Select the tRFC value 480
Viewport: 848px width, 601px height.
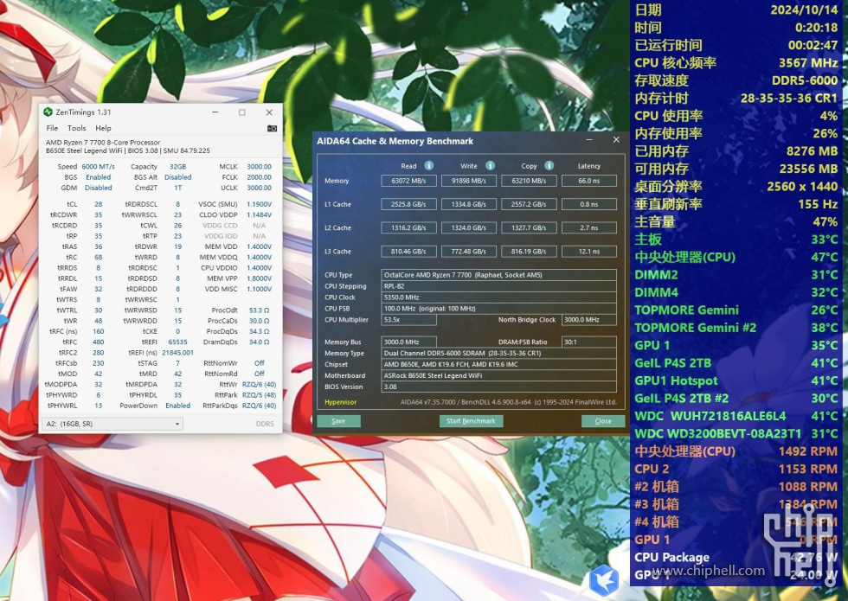point(99,342)
